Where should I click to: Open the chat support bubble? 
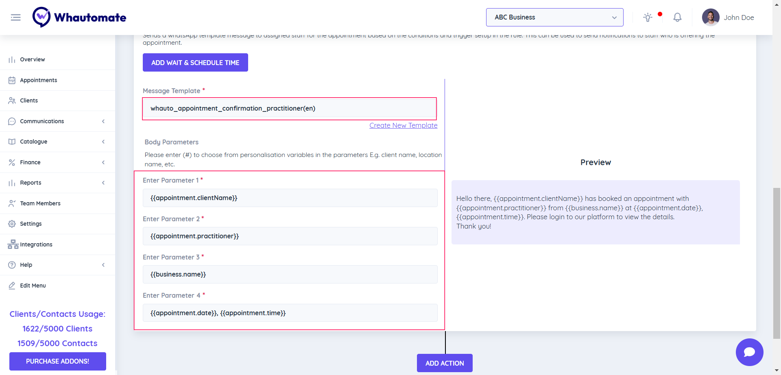coord(749,352)
